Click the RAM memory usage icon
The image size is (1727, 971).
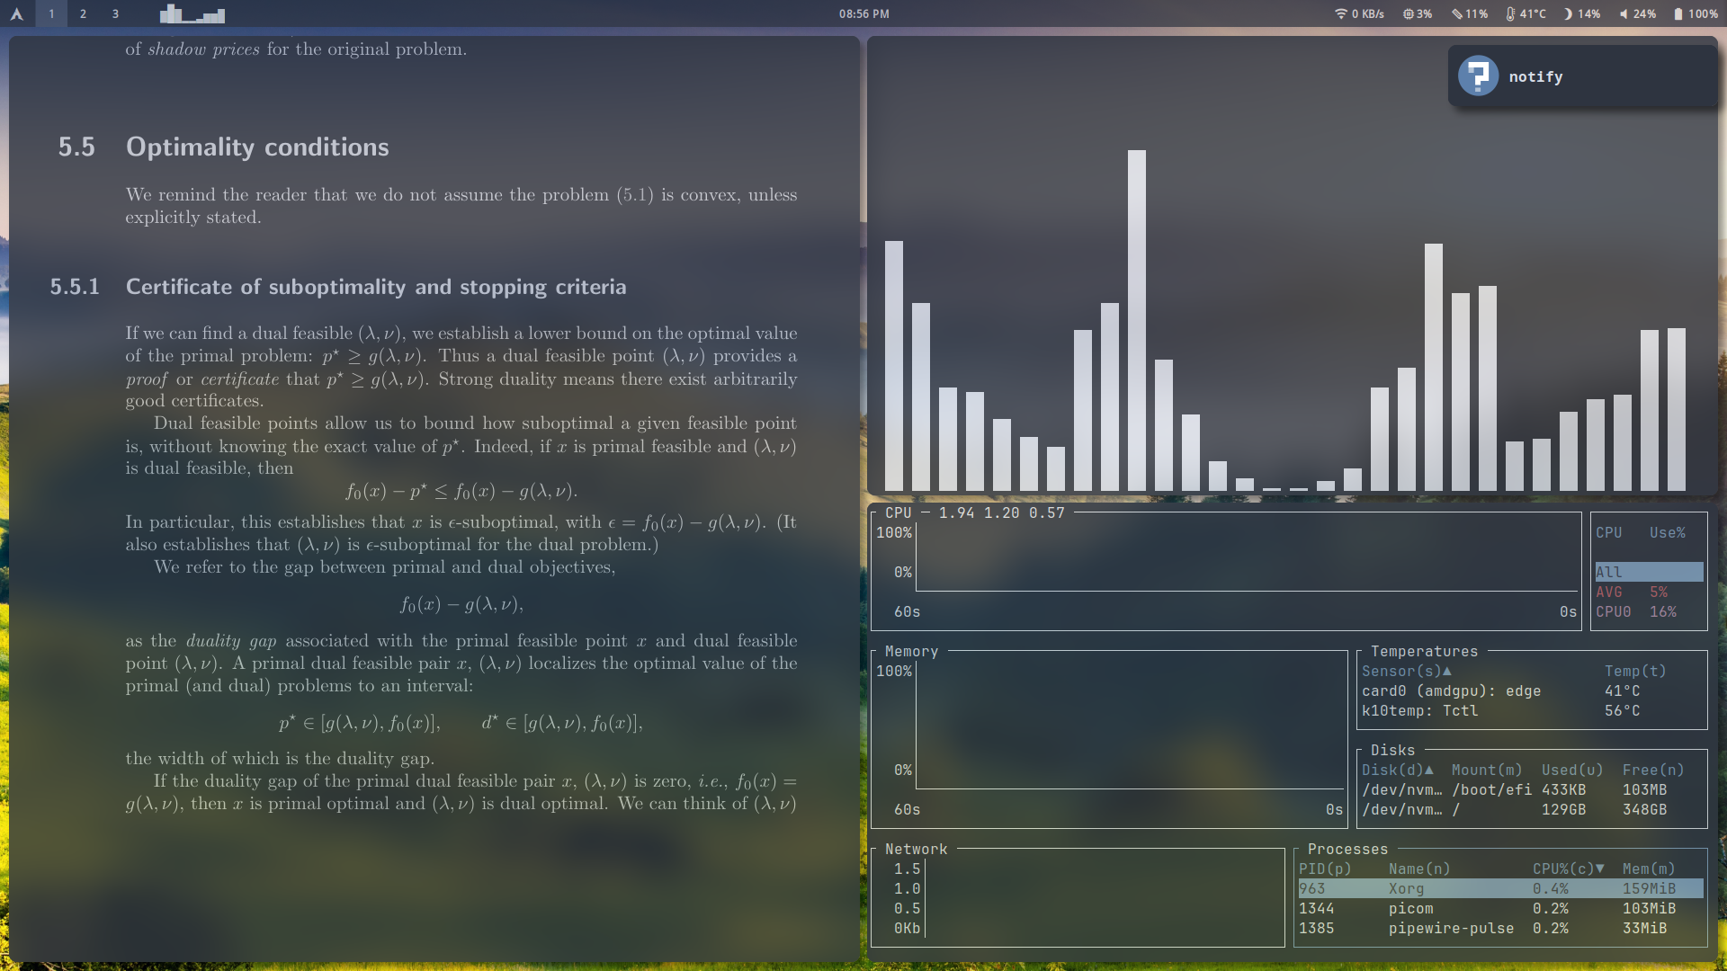click(x=1457, y=13)
